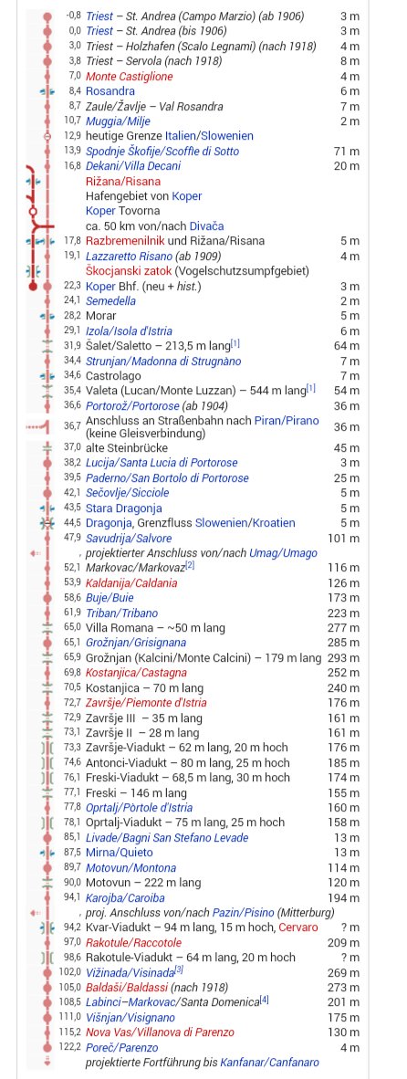
Task: Click the river crossing icon beside Dragonja
Action: 47,523
